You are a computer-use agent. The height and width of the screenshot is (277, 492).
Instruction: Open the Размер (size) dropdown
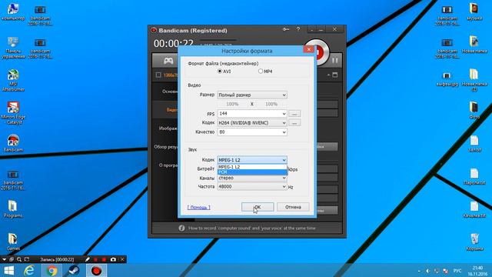(252, 95)
